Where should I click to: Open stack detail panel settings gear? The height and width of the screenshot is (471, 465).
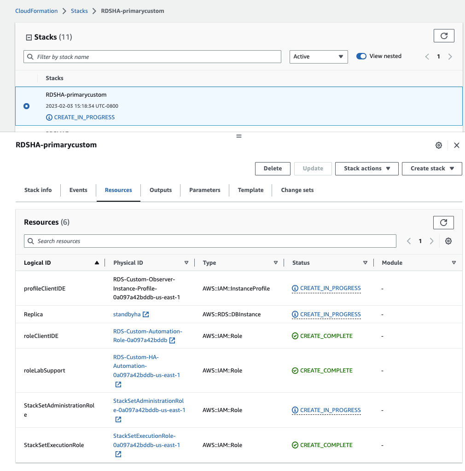[x=439, y=145]
